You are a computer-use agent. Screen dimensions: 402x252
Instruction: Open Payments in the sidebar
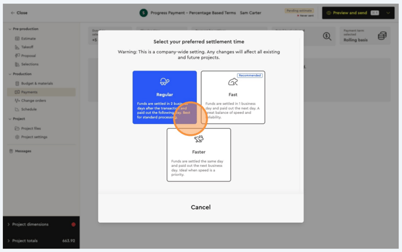coord(29,92)
